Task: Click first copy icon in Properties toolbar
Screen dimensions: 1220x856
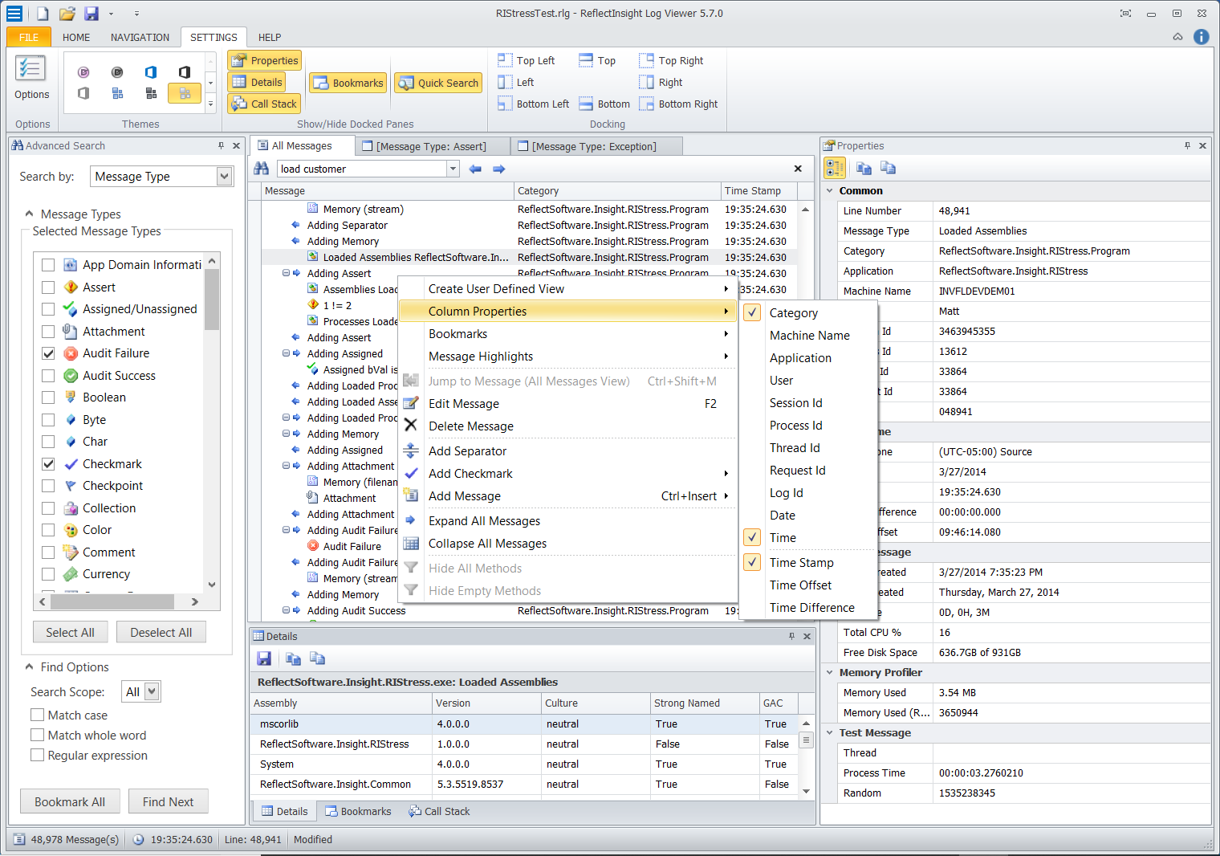Action: (x=864, y=168)
